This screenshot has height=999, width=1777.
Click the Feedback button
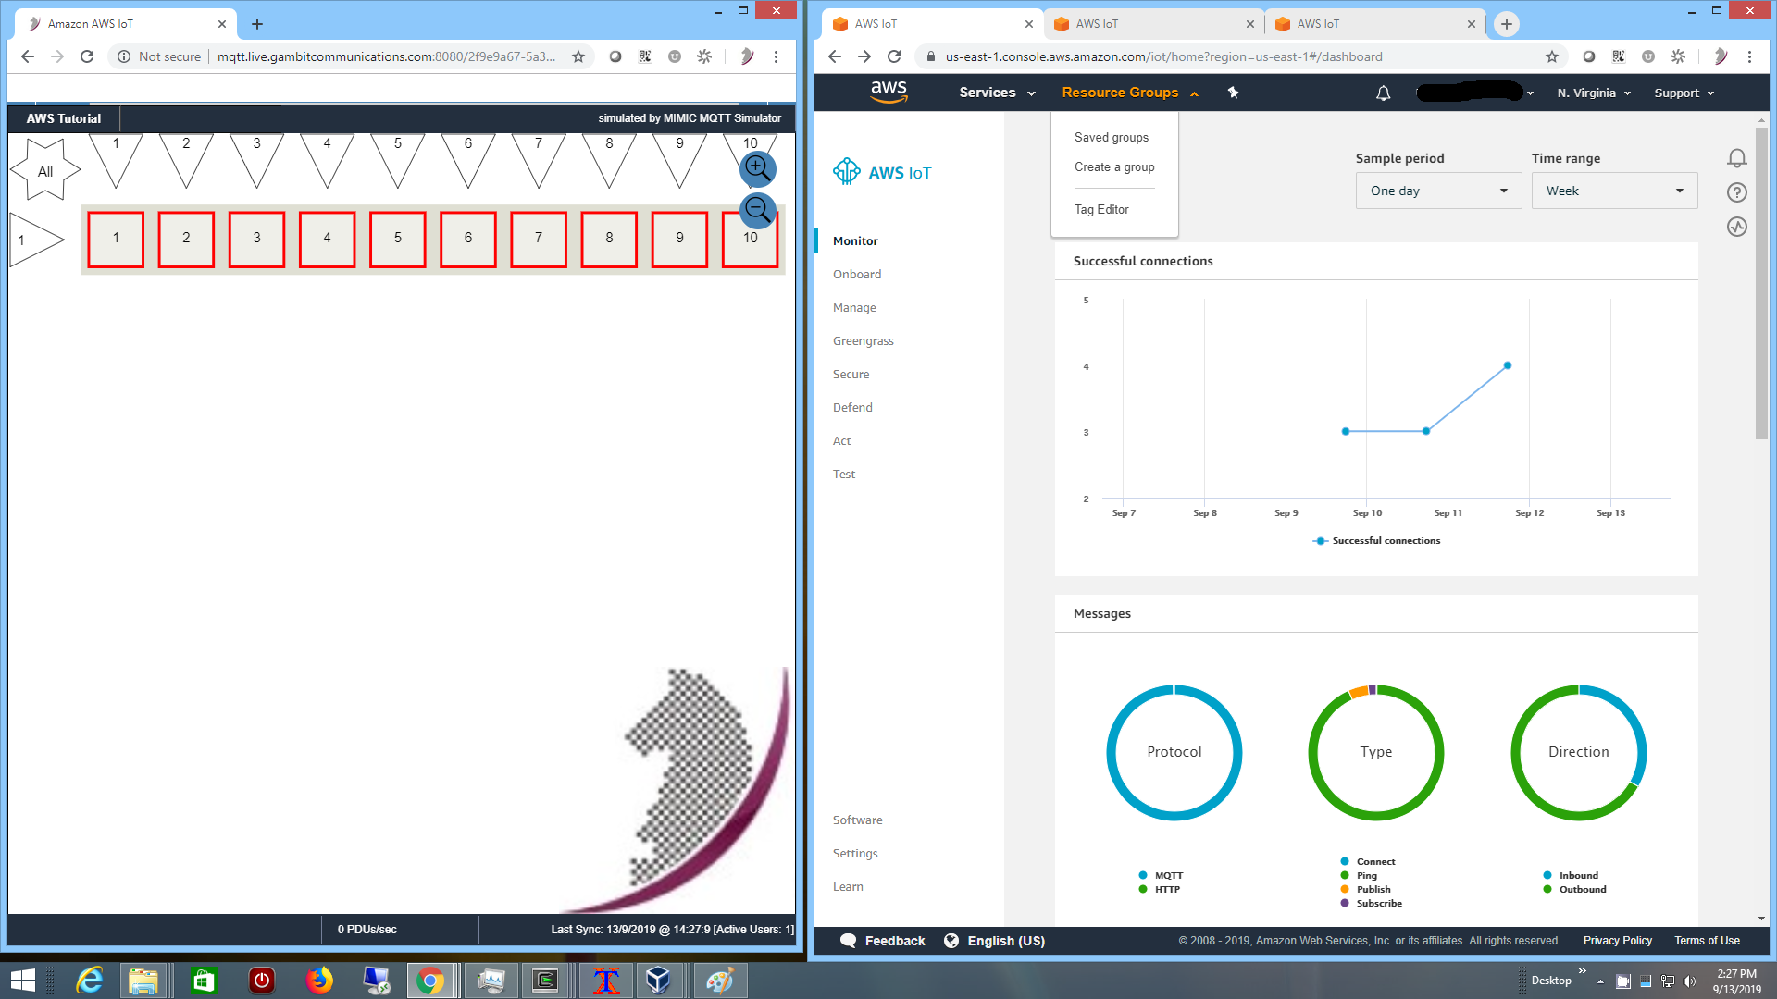[882, 941]
